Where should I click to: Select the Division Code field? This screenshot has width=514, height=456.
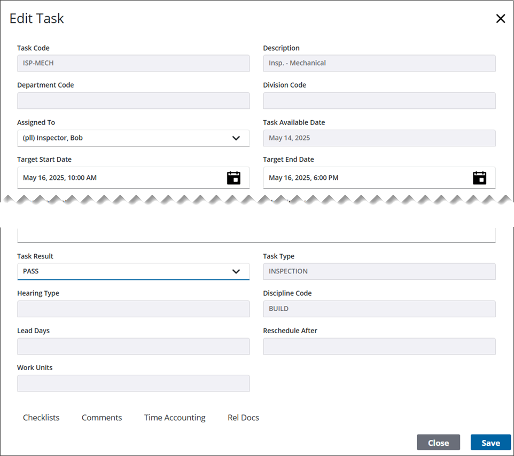pyautogui.click(x=379, y=100)
